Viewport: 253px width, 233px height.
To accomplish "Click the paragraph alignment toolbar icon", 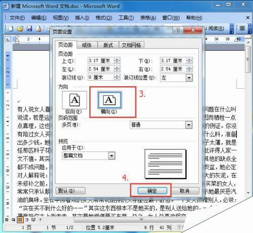I will tap(242, 28).
